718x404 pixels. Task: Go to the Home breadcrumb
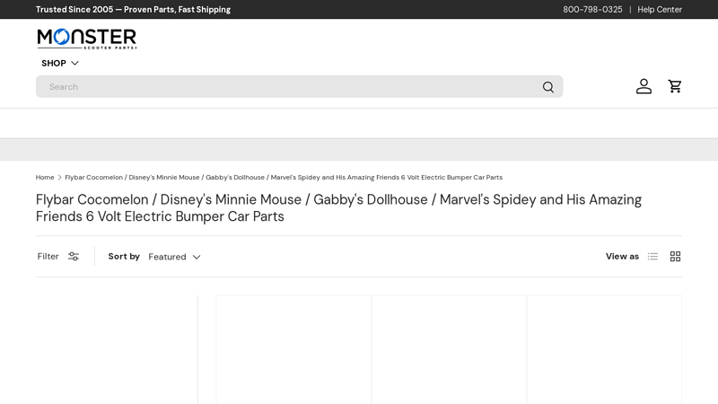pos(45,177)
